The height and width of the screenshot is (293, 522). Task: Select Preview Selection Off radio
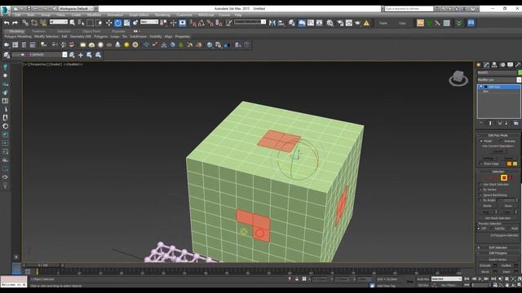479,229
